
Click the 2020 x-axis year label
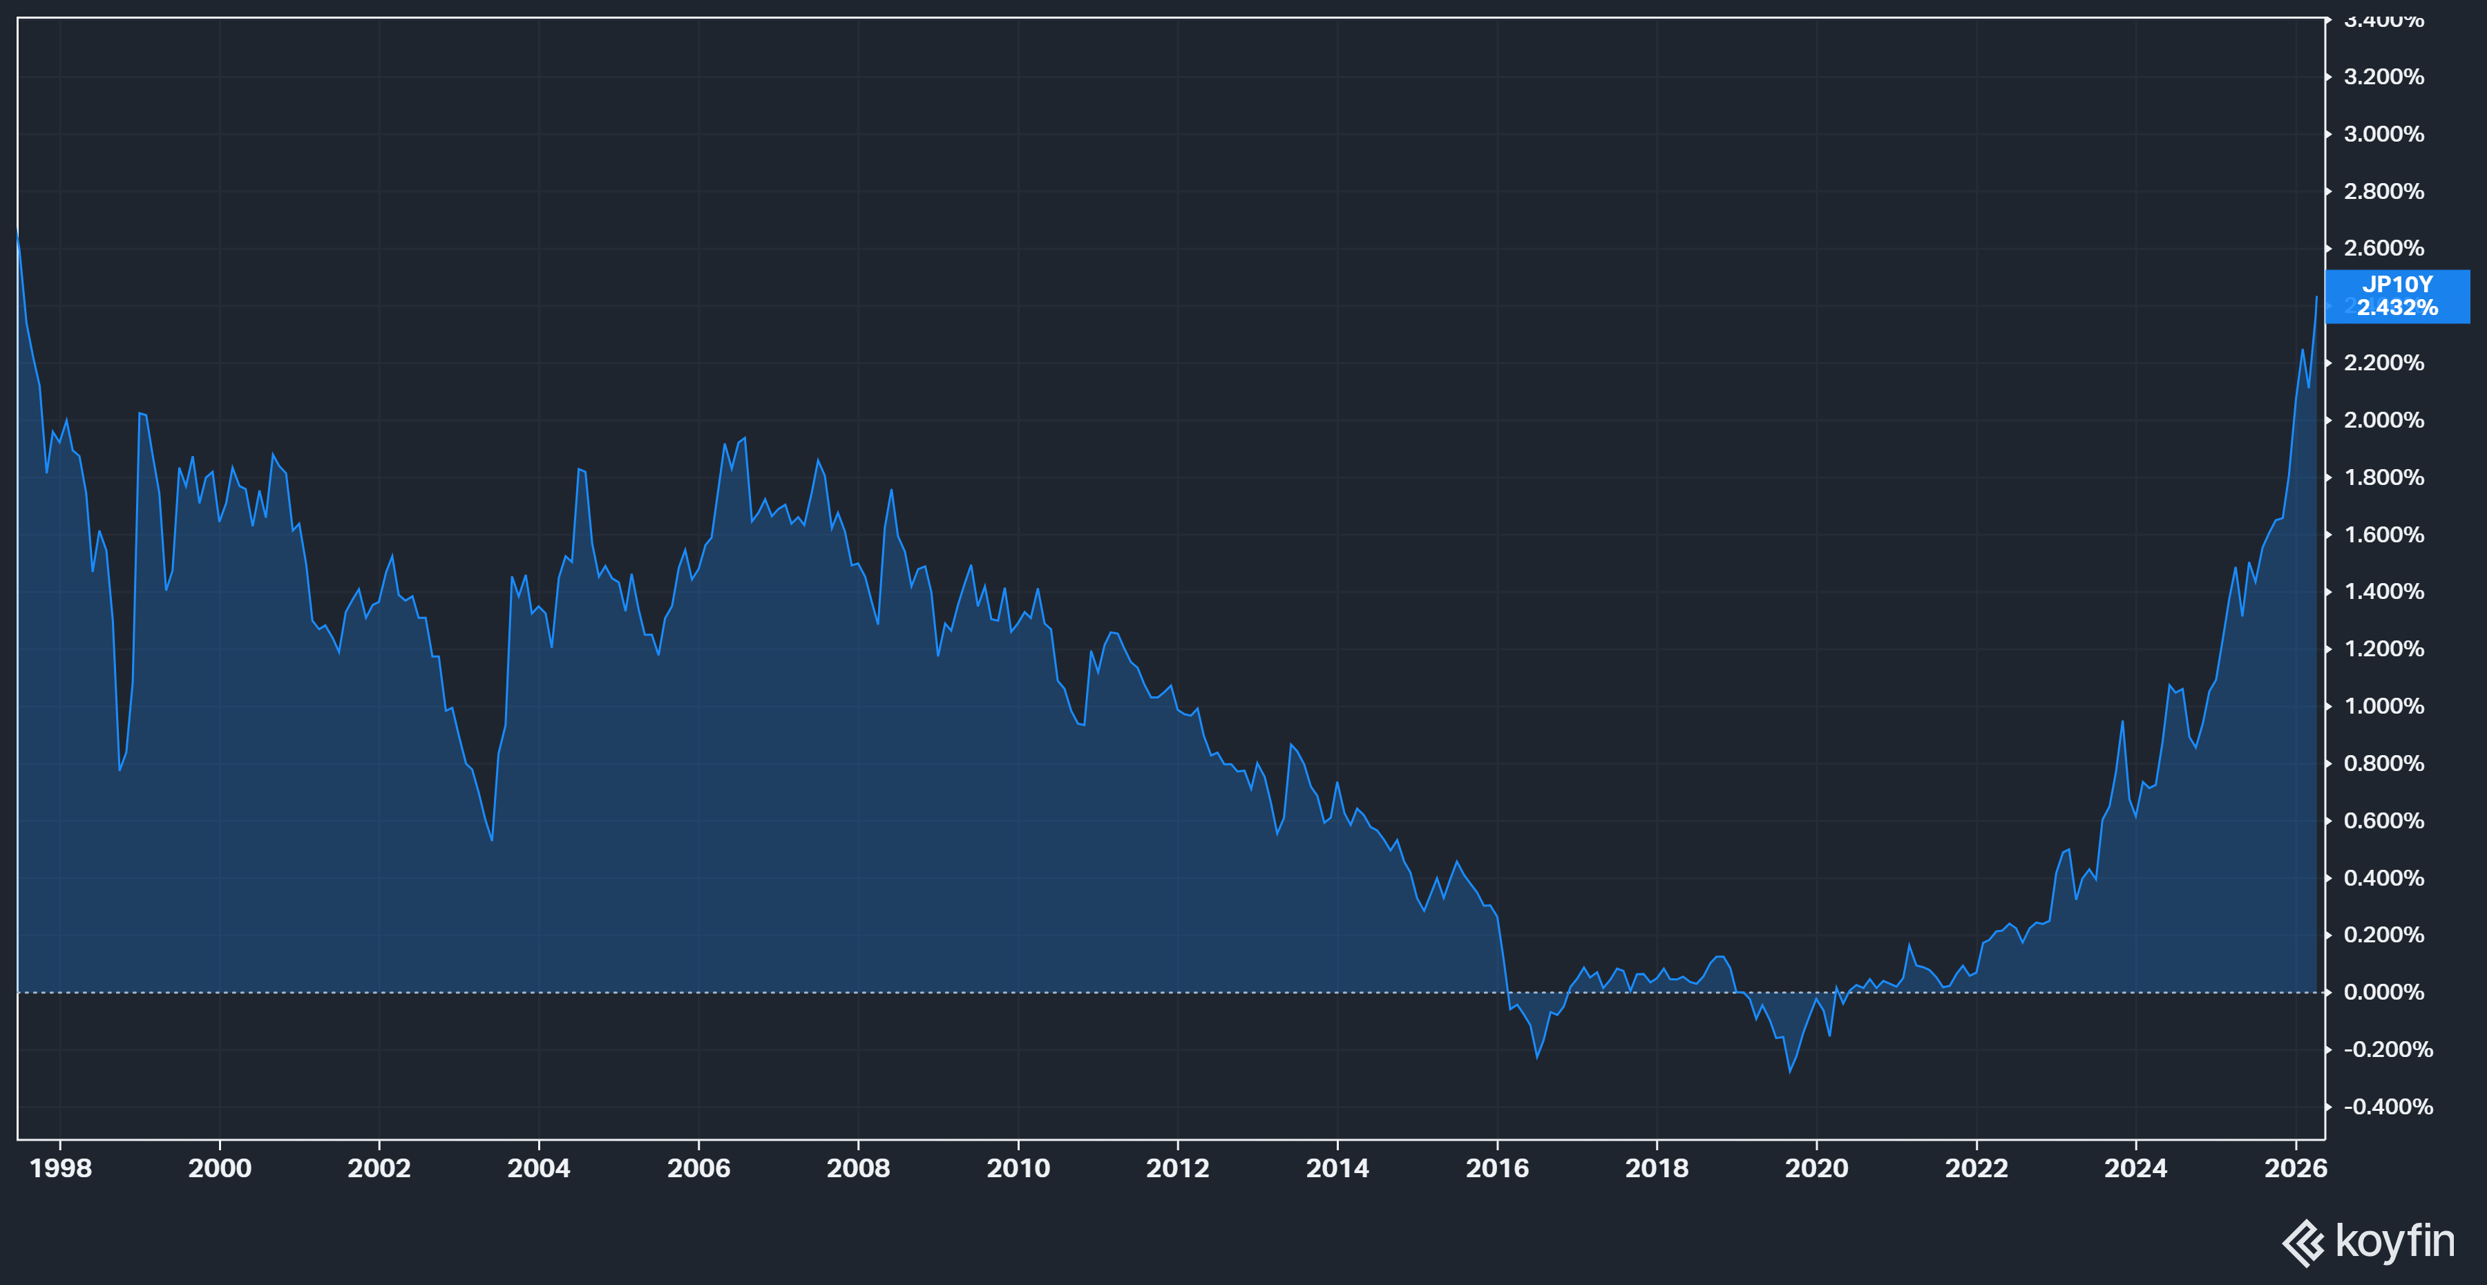(1817, 1168)
